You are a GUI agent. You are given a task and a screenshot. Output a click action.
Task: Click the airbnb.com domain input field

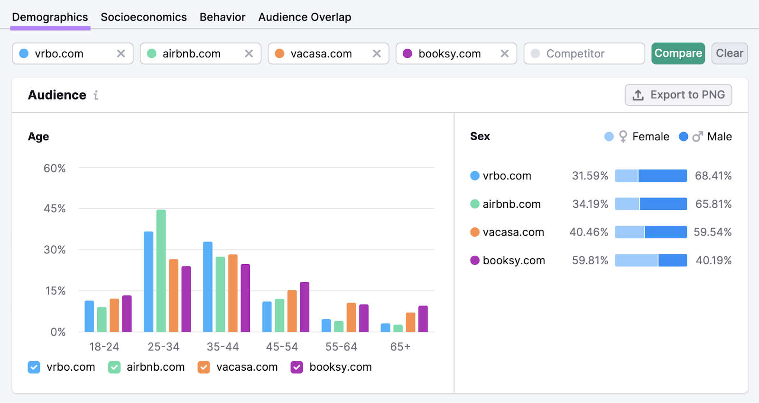pyautogui.click(x=201, y=54)
